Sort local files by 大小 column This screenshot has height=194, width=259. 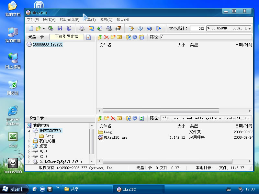pos(181,126)
